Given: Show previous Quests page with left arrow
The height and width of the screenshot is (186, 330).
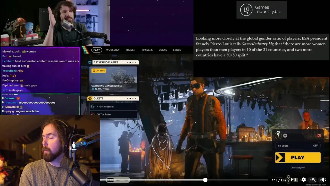Looking at the screenshot, I should (128, 98).
